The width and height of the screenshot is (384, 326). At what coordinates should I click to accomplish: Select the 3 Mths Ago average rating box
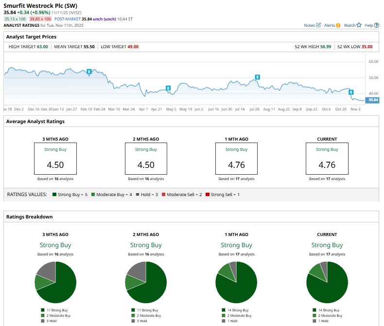pos(55,158)
